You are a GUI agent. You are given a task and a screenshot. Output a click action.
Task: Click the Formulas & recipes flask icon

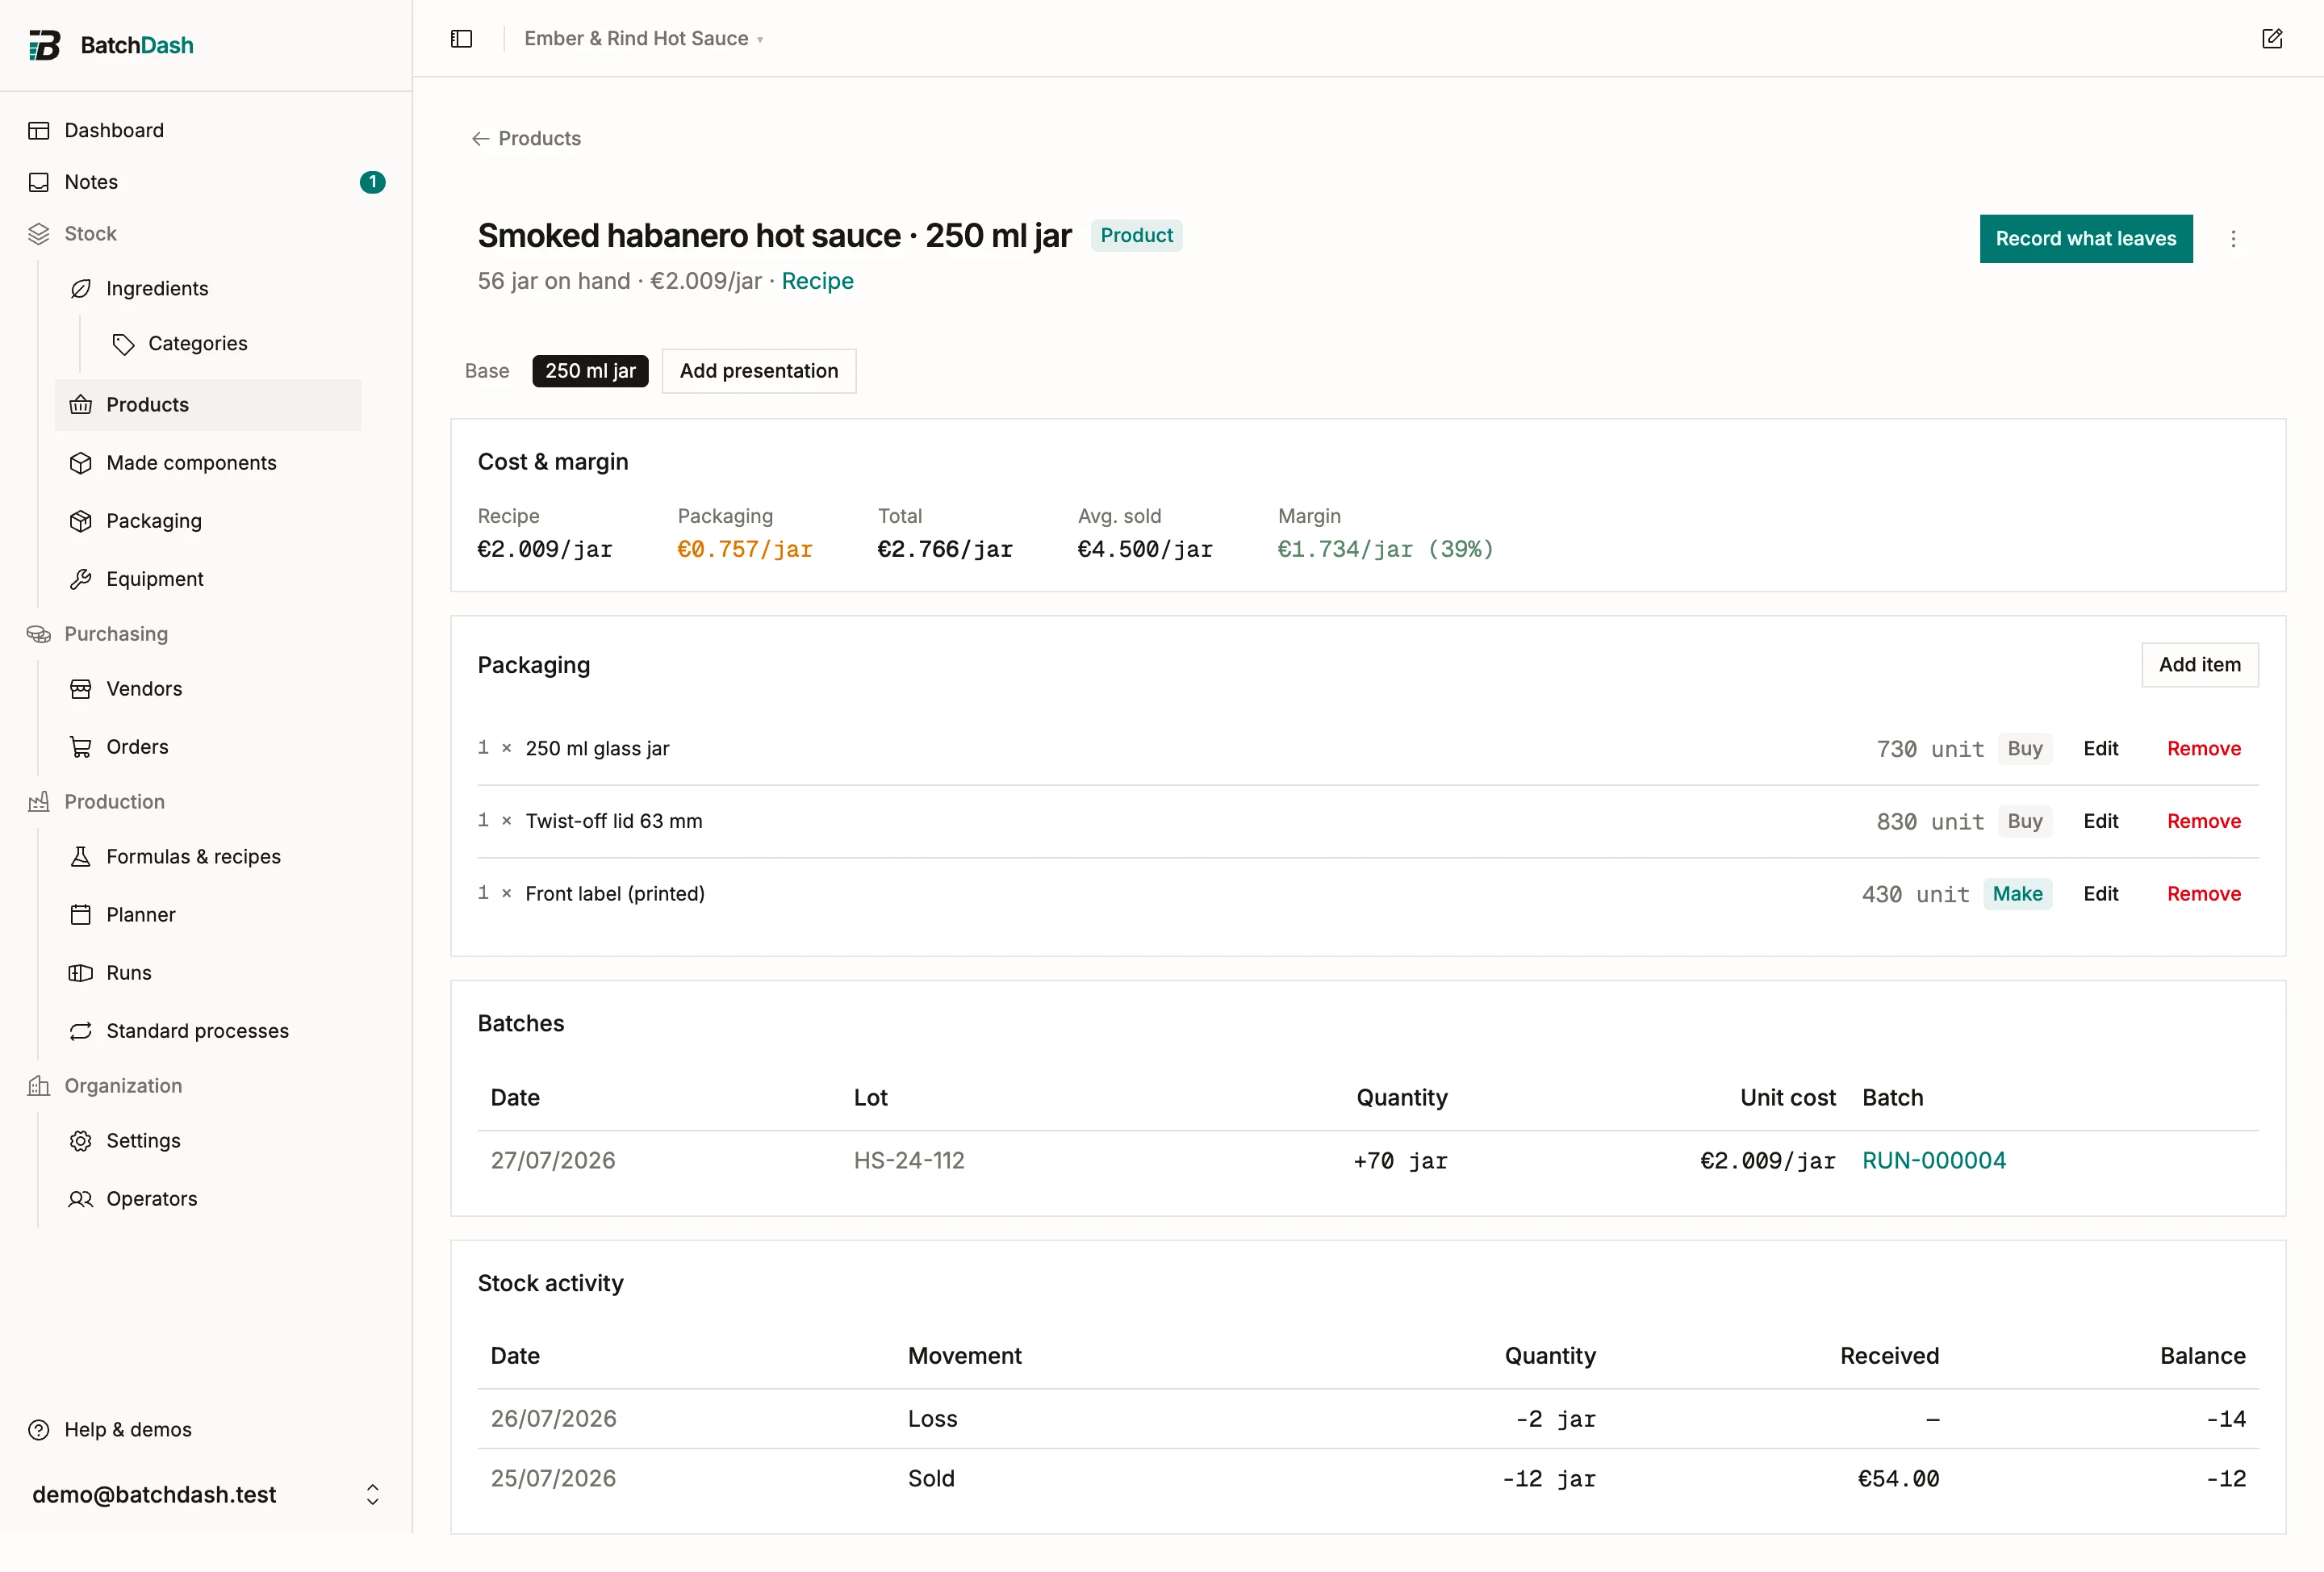click(x=81, y=857)
